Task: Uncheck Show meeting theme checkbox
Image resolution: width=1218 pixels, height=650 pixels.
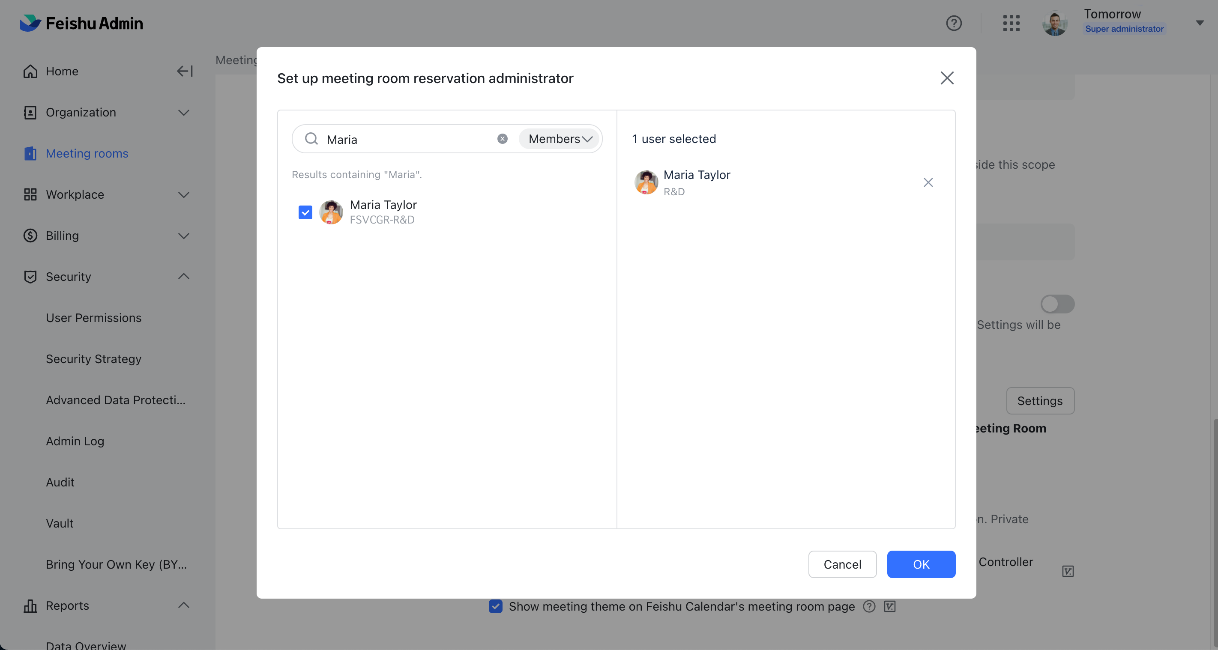Action: pos(495,606)
